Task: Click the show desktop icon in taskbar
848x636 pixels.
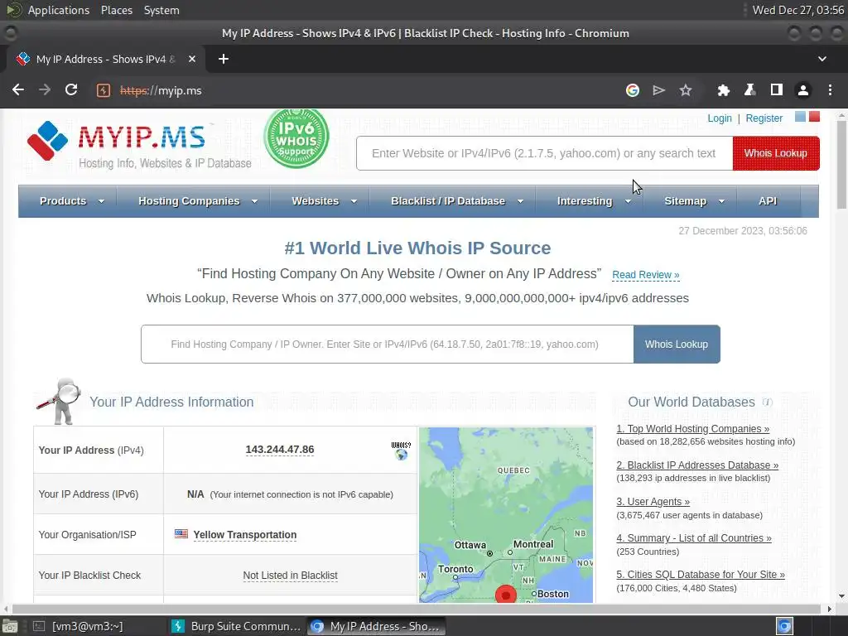Action: 9,626
